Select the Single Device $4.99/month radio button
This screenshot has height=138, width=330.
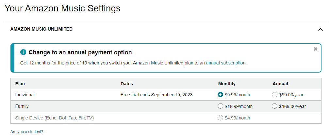pyautogui.click(x=220, y=118)
